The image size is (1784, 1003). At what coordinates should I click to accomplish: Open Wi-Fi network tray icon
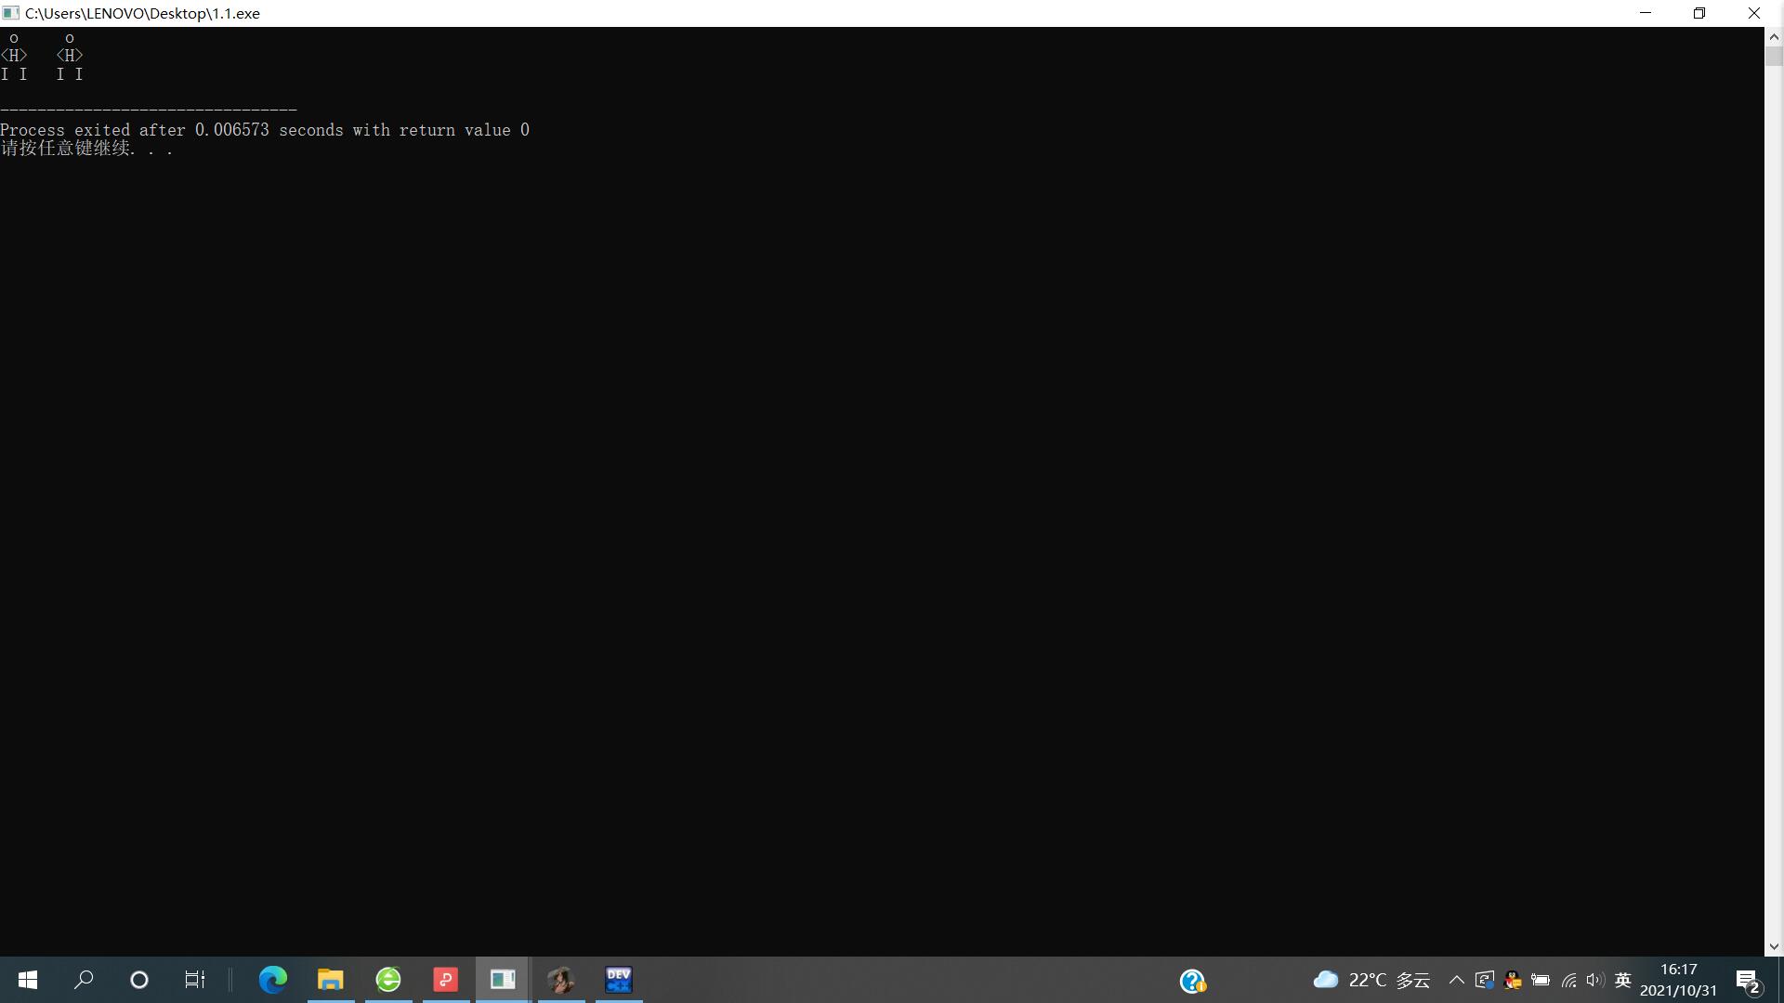1568,981
